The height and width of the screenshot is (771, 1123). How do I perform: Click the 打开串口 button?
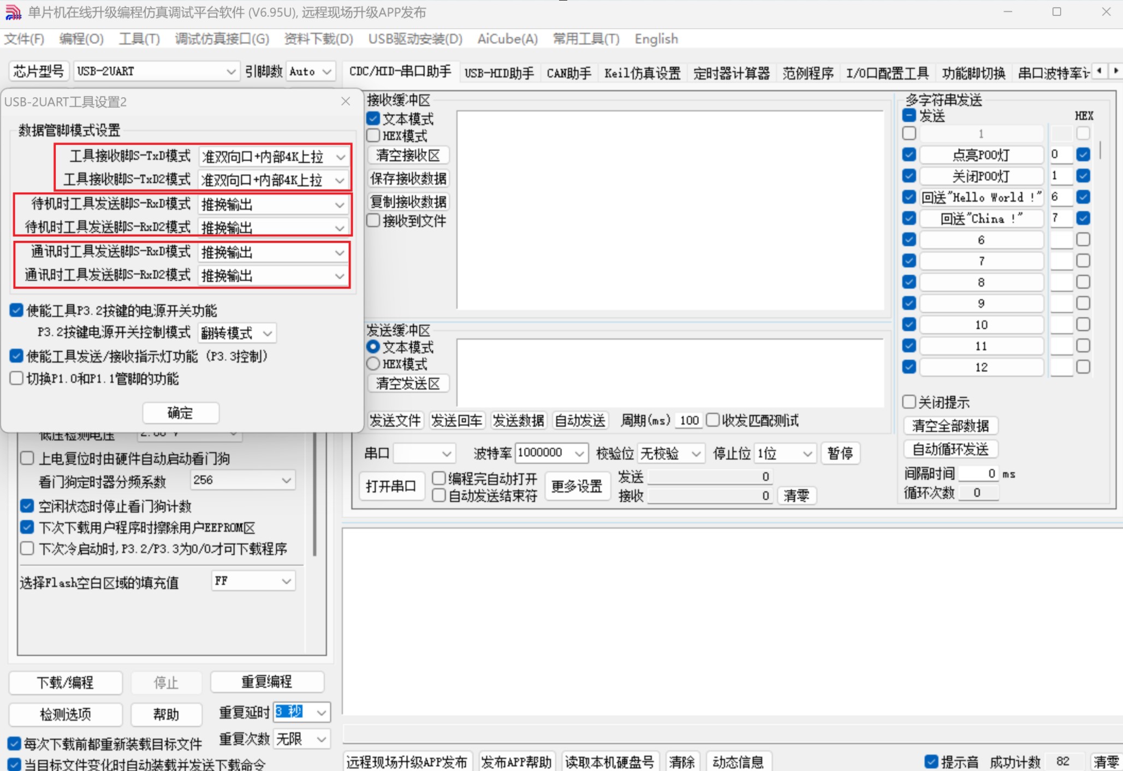391,486
